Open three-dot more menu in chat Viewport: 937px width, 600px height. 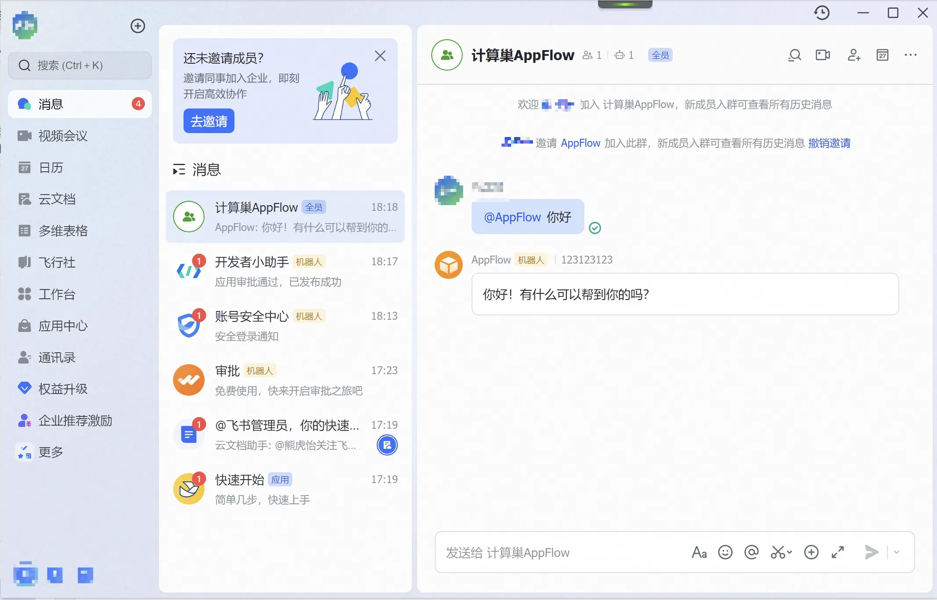coord(910,55)
